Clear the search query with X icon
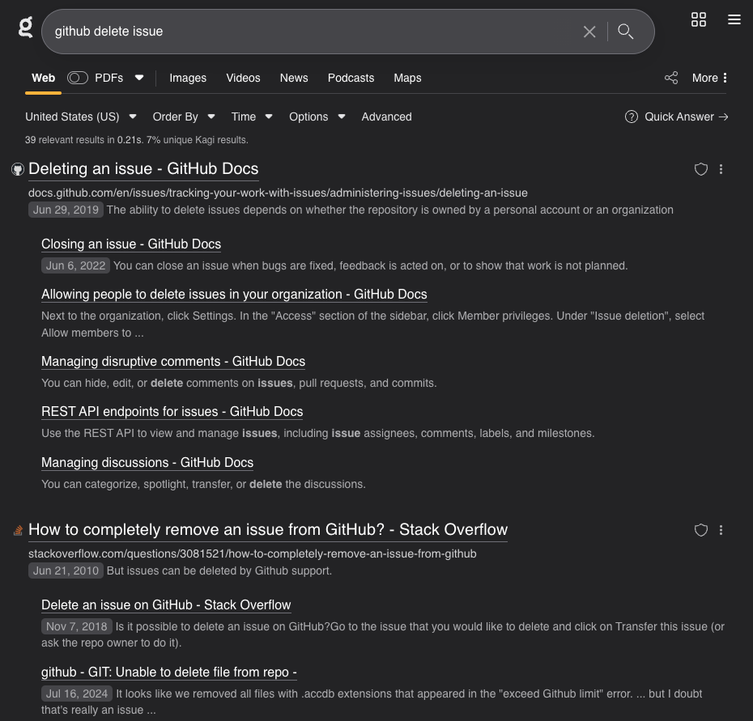The width and height of the screenshot is (753, 721). click(x=589, y=32)
